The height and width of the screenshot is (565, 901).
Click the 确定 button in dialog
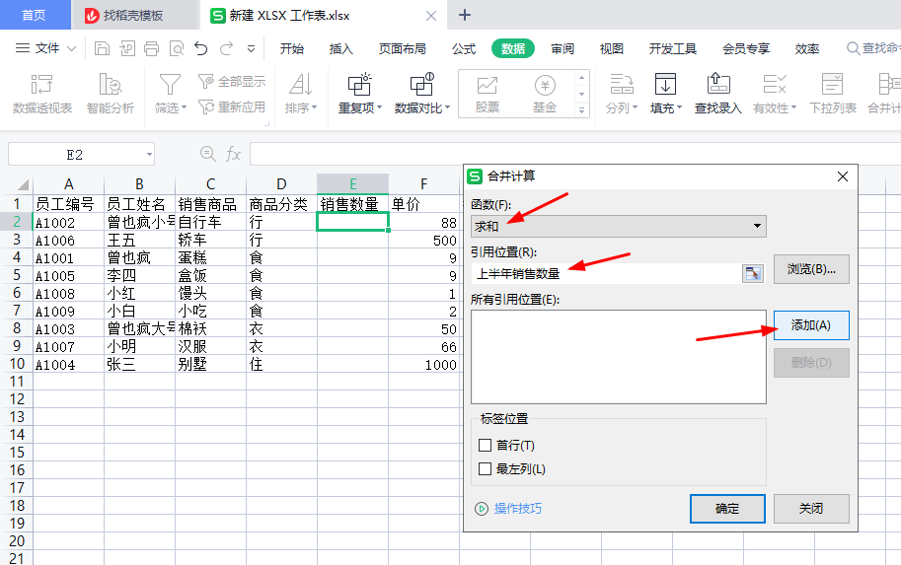[x=727, y=509]
